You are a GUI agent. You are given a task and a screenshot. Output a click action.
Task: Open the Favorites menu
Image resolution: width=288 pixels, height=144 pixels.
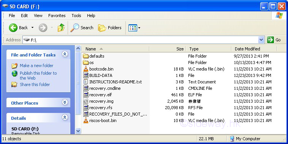[57, 16]
